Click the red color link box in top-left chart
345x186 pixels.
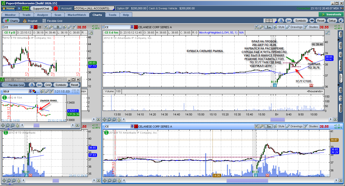click(x=35, y=27)
